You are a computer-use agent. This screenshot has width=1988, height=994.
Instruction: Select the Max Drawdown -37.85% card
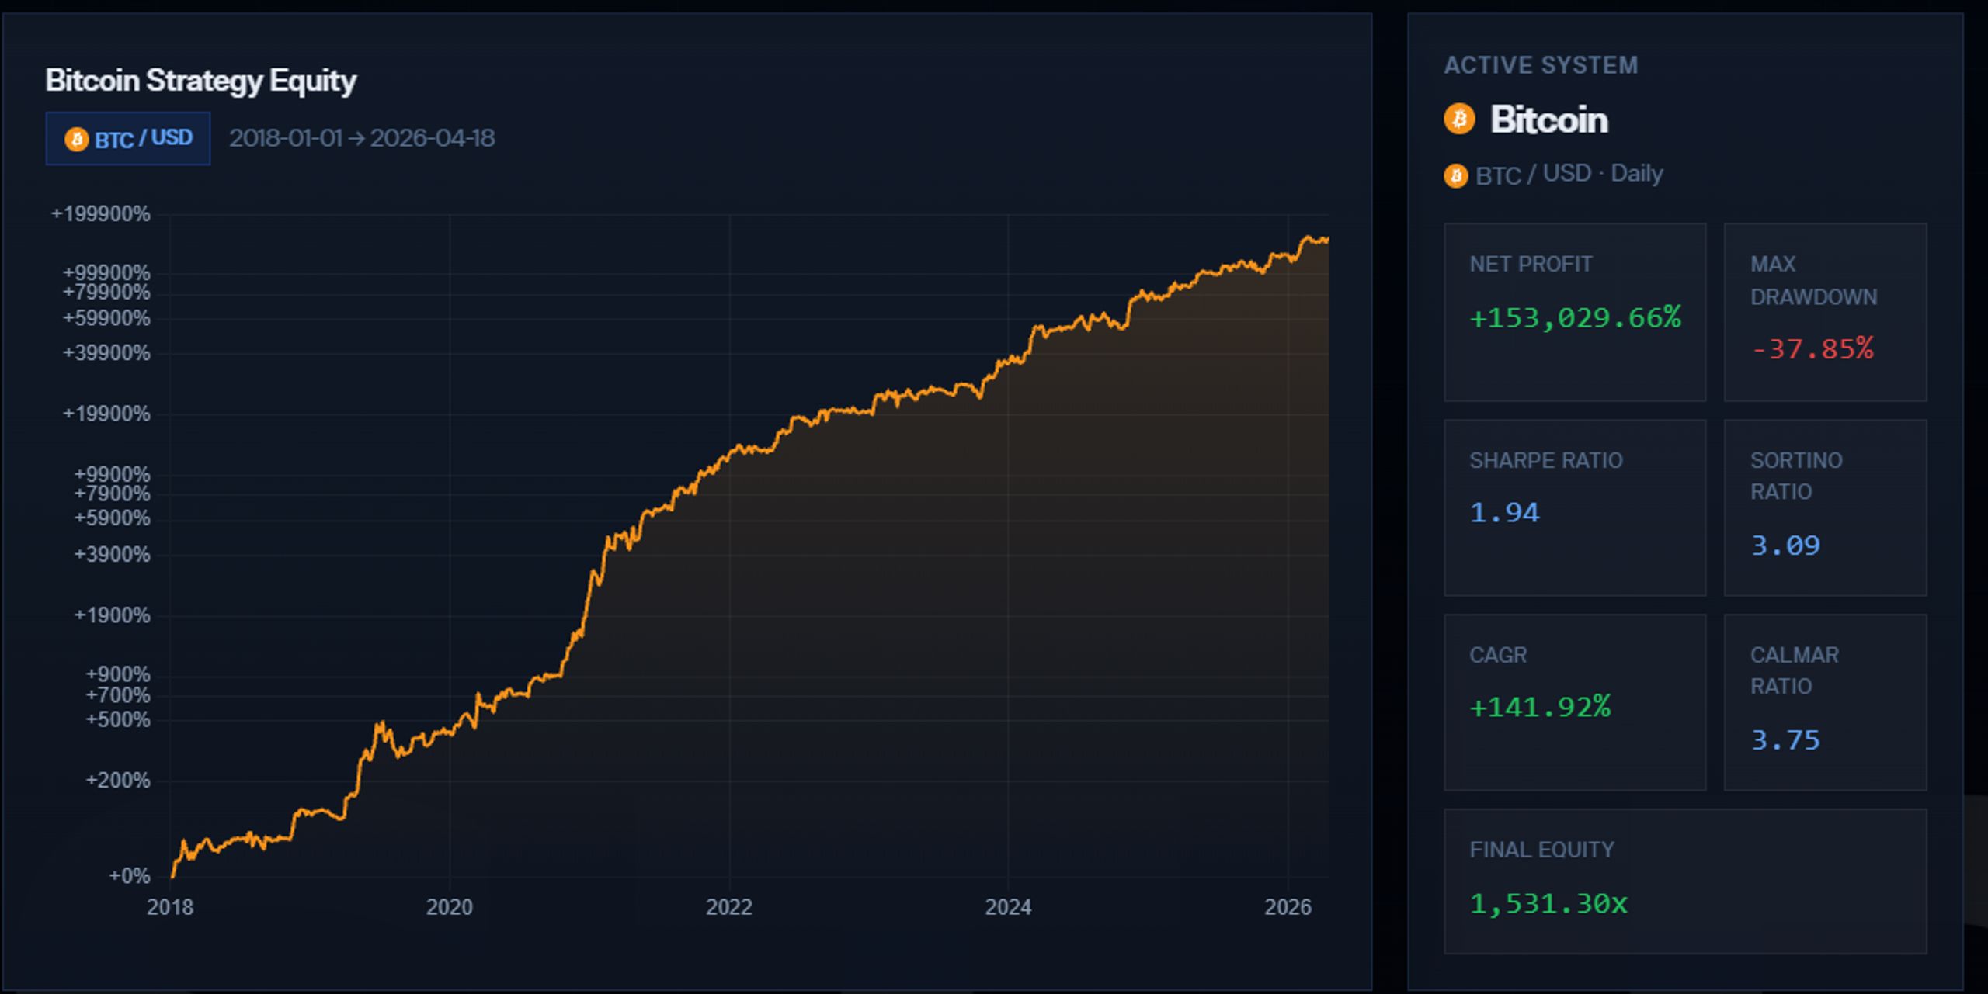click(x=1825, y=312)
